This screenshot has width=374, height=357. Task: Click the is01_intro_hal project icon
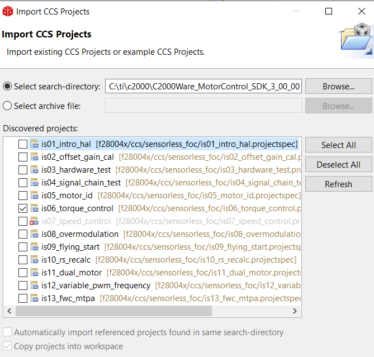click(x=34, y=144)
